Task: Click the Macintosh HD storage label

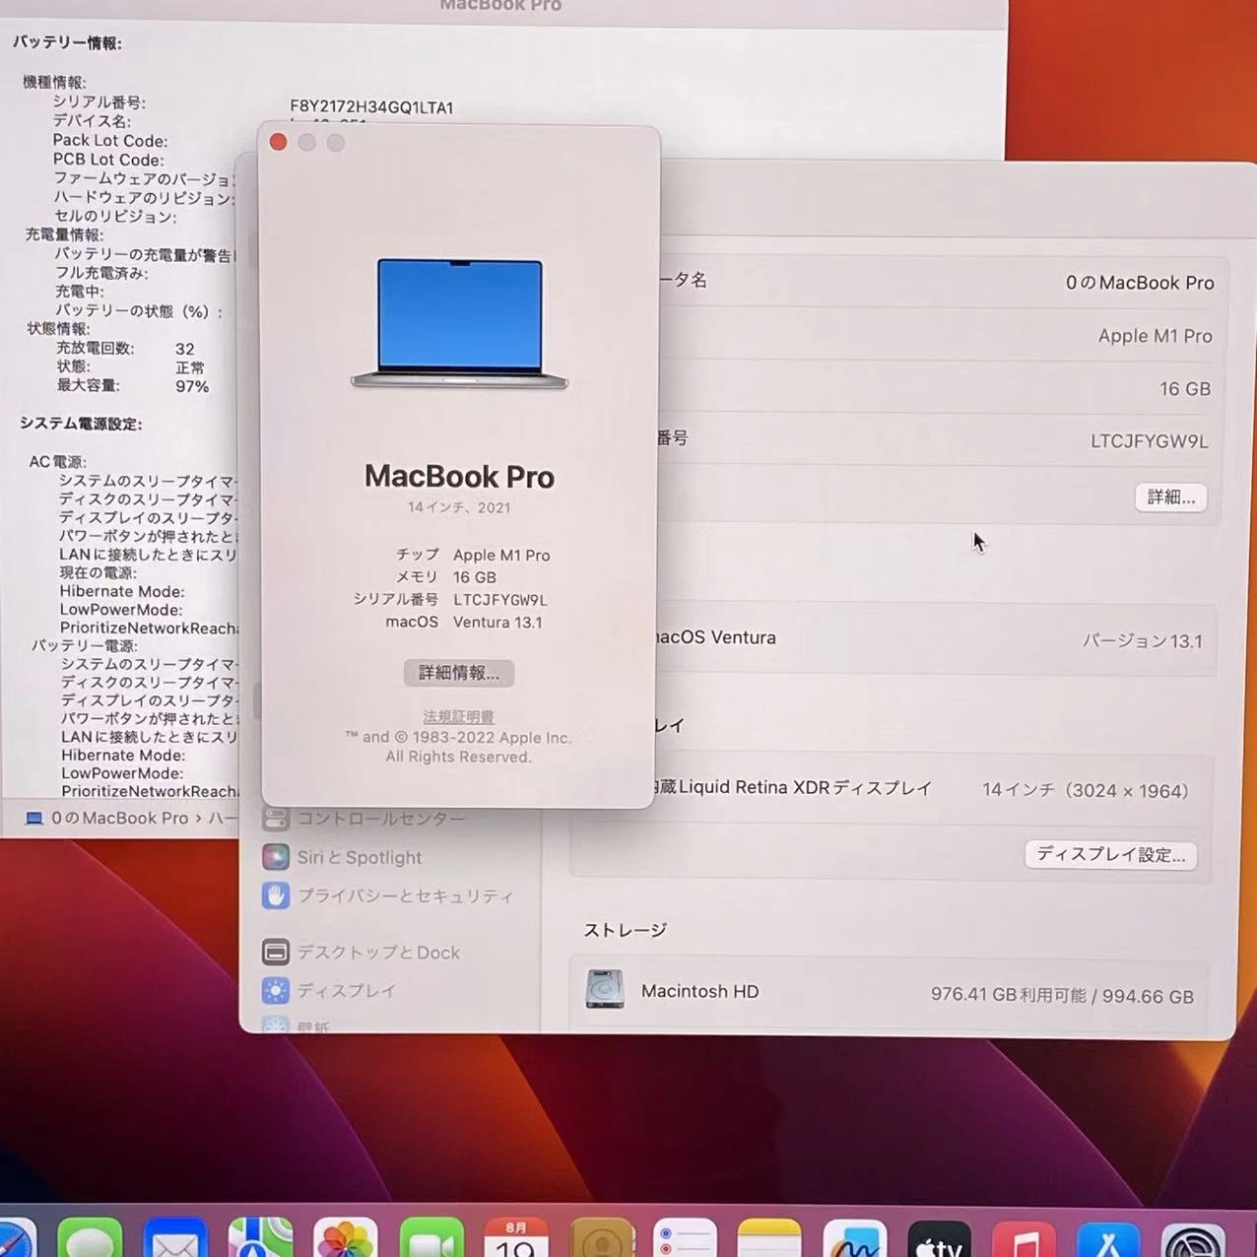Action: (700, 991)
